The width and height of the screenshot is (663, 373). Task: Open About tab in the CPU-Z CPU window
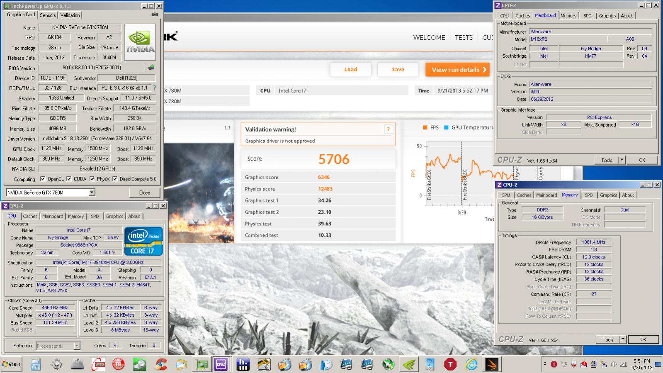[x=134, y=216]
